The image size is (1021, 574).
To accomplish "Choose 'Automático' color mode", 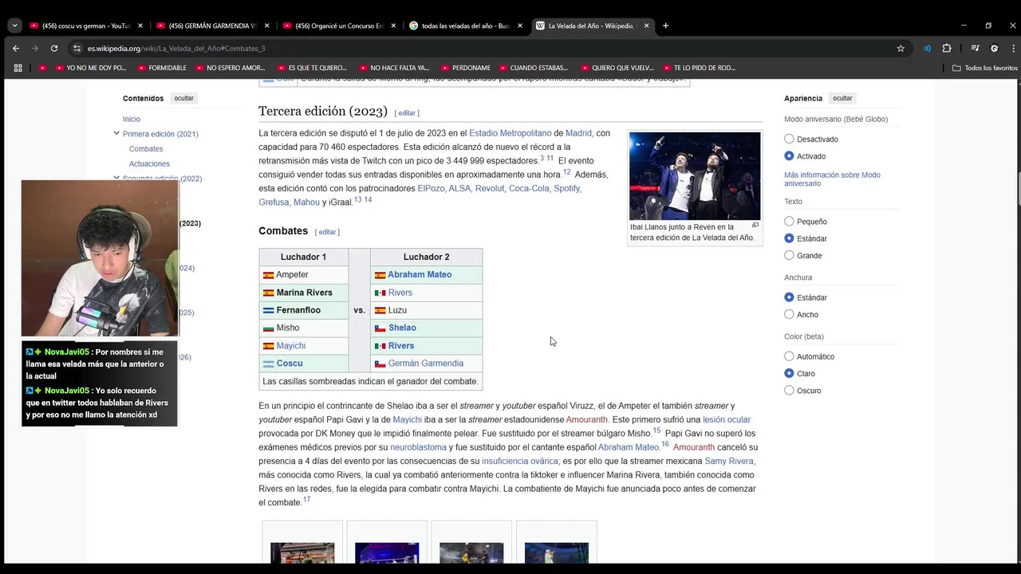I will click(x=789, y=356).
